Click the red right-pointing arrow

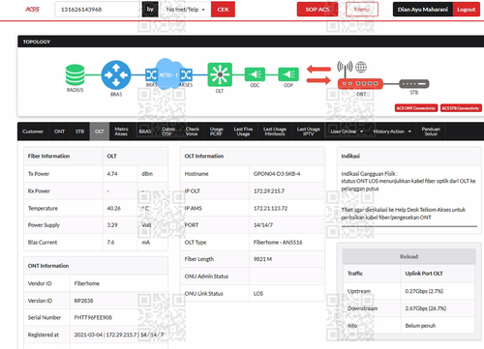(318, 80)
